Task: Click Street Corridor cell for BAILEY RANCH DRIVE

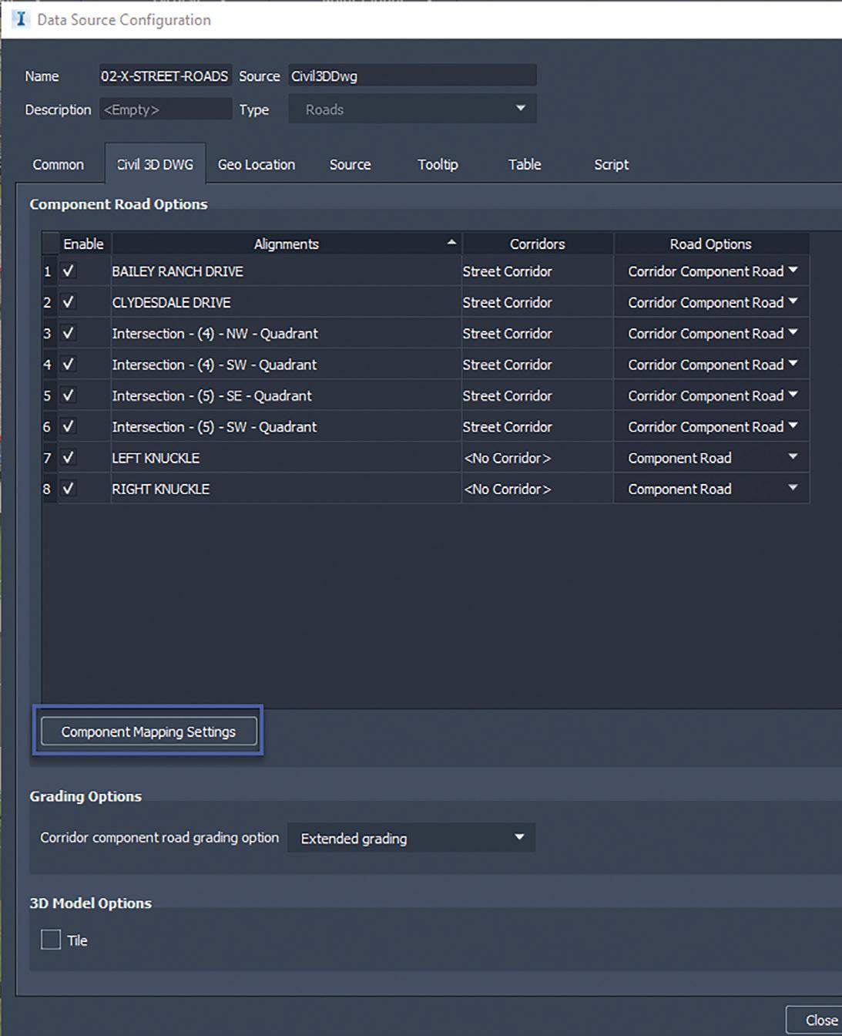Action: pyautogui.click(x=538, y=271)
